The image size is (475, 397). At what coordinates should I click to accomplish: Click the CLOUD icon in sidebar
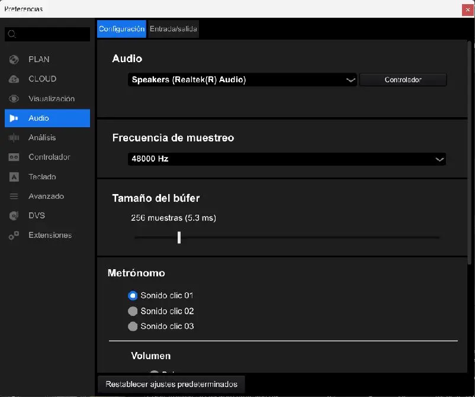tap(14, 79)
